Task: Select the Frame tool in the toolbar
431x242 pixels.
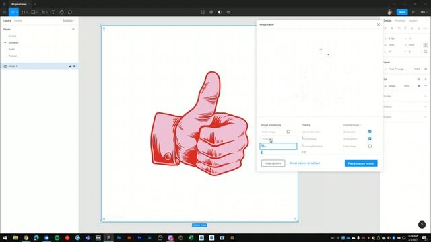Action: pyautogui.click(x=23, y=12)
